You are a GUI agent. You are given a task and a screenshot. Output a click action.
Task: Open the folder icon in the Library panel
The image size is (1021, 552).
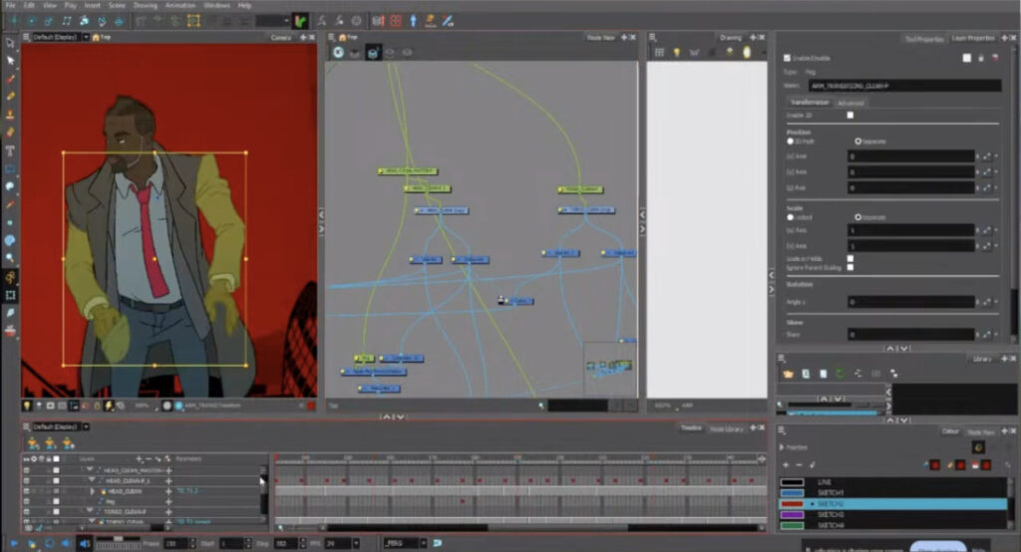[788, 374]
